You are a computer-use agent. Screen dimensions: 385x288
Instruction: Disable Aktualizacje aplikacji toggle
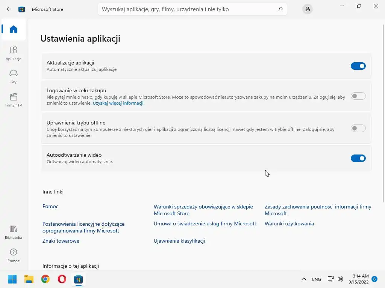[358, 66]
